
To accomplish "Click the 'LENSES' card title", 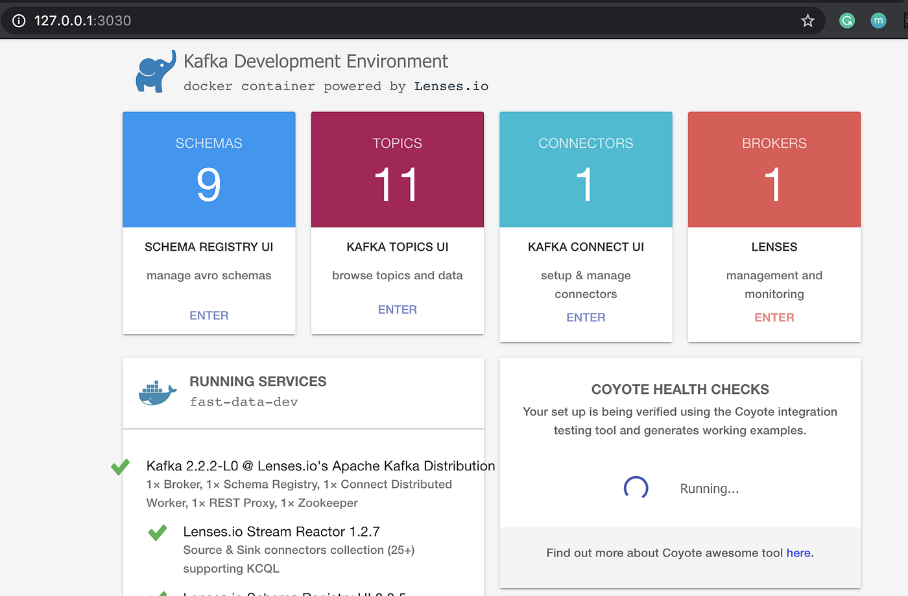I will 774,247.
